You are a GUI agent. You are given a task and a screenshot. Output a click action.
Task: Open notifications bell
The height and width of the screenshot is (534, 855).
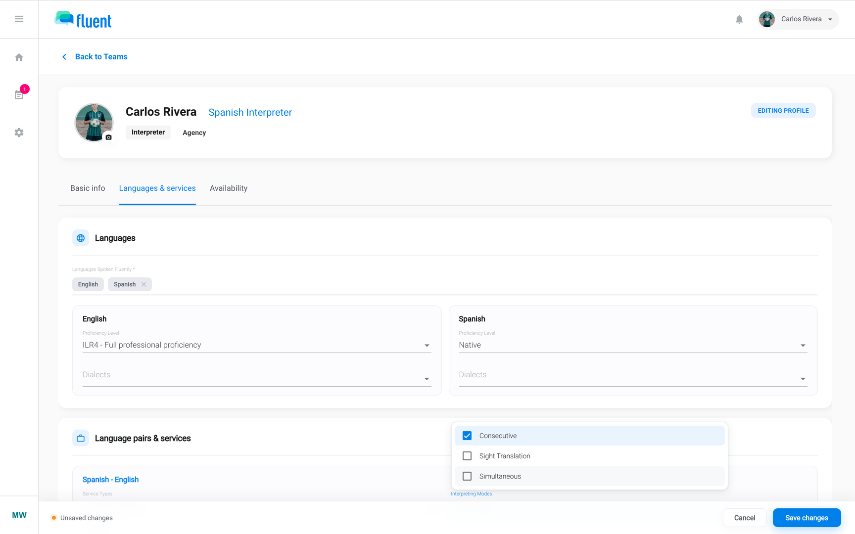pyautogui.click(x=739, y=19)
